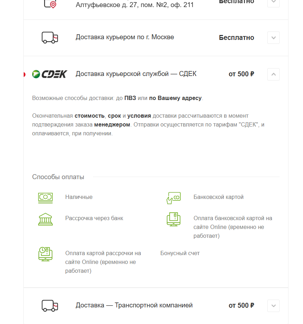Click the bank card in hand icon
This screenshot has width=303, height=324.
click(174, 198)
